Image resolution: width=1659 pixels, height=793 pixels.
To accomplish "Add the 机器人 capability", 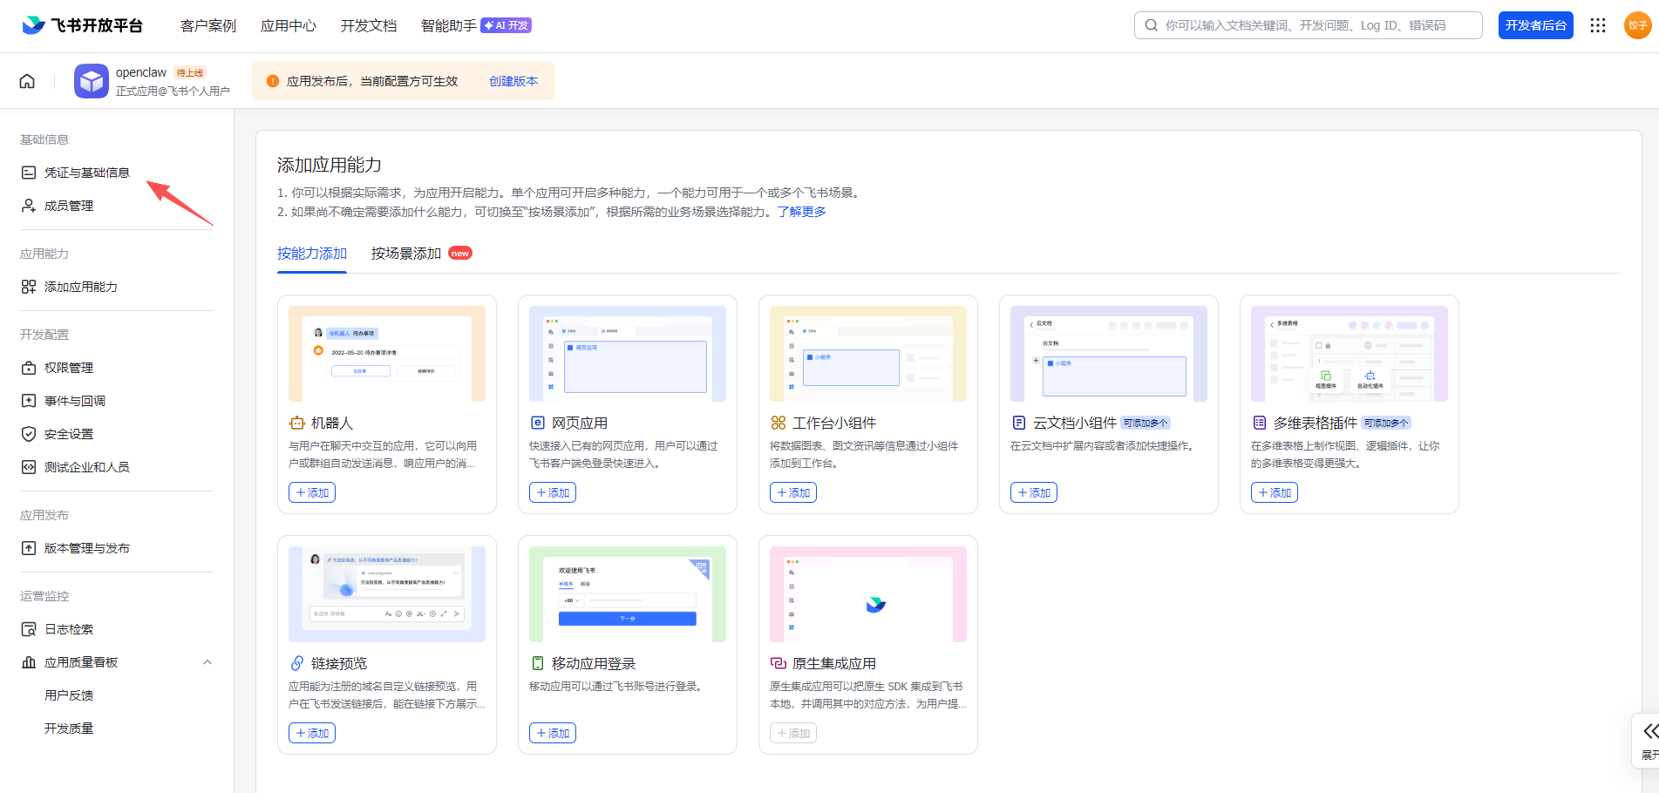I will pos(311,491).
